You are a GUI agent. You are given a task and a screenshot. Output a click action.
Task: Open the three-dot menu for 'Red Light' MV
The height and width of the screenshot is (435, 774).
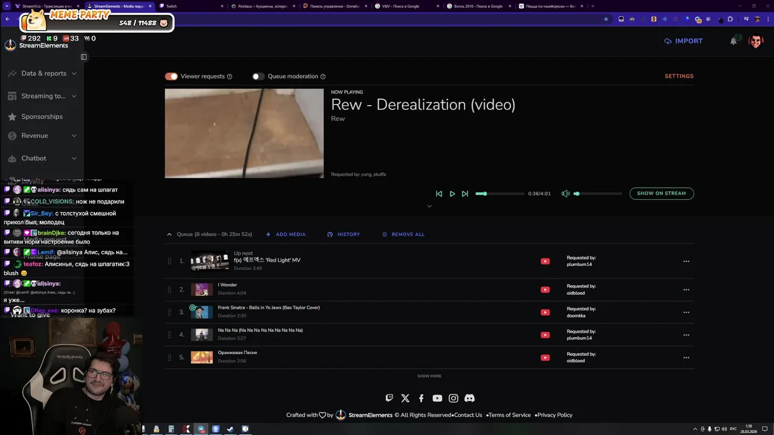(686, 262)
